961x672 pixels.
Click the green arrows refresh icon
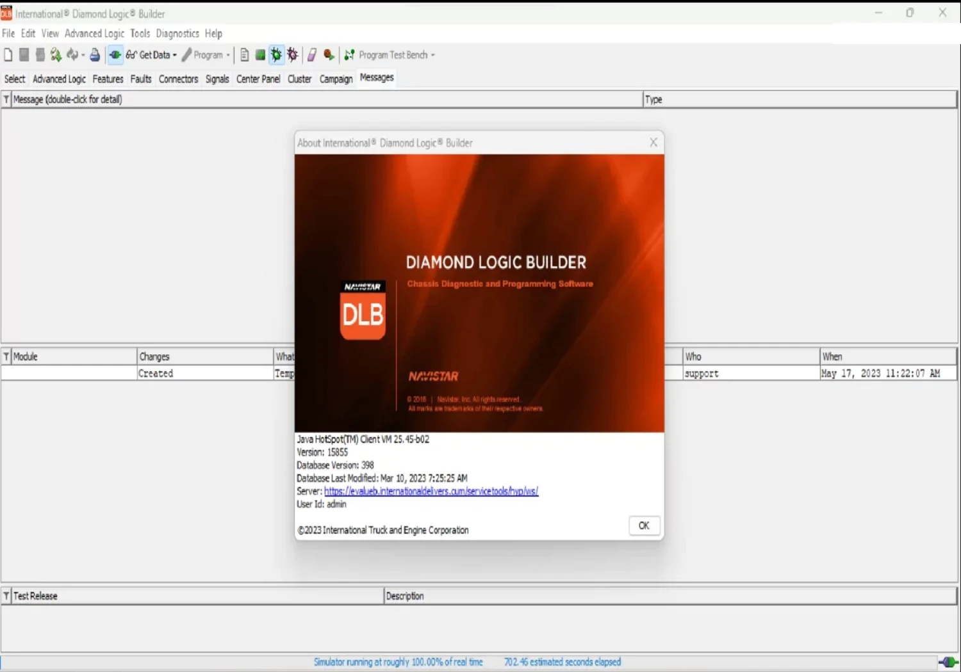point(56,55)
